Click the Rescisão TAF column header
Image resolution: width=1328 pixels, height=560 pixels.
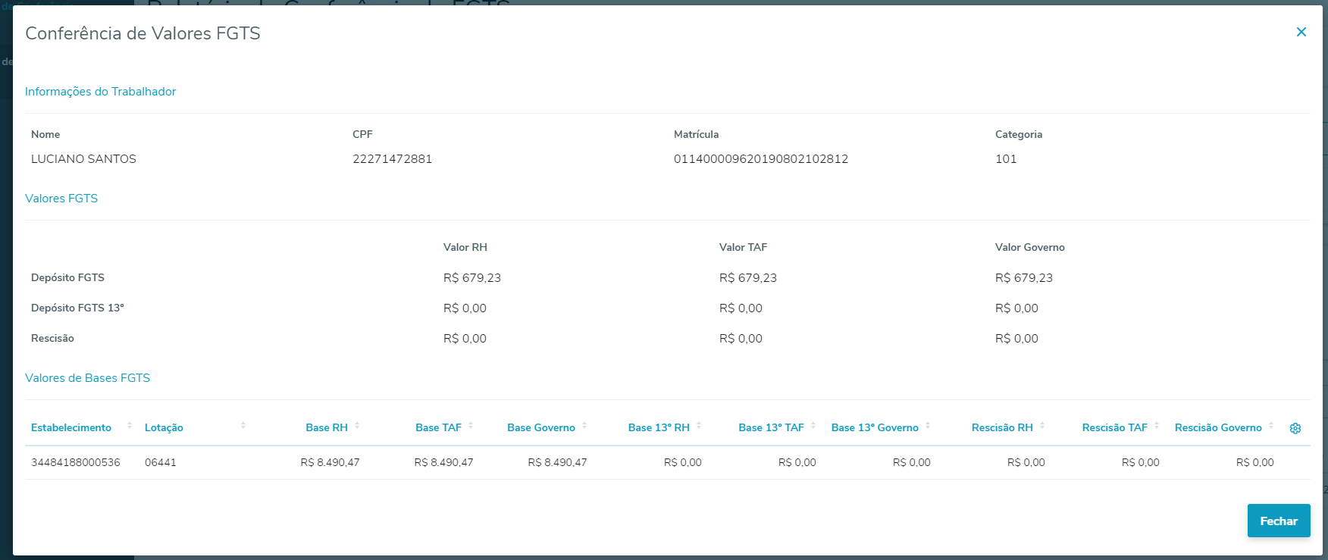click(1114, 427)
